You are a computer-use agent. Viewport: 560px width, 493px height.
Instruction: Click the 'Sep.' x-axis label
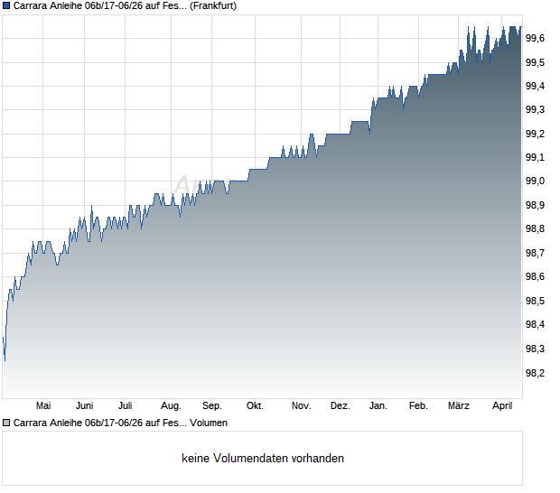click(x=212, y=406)
